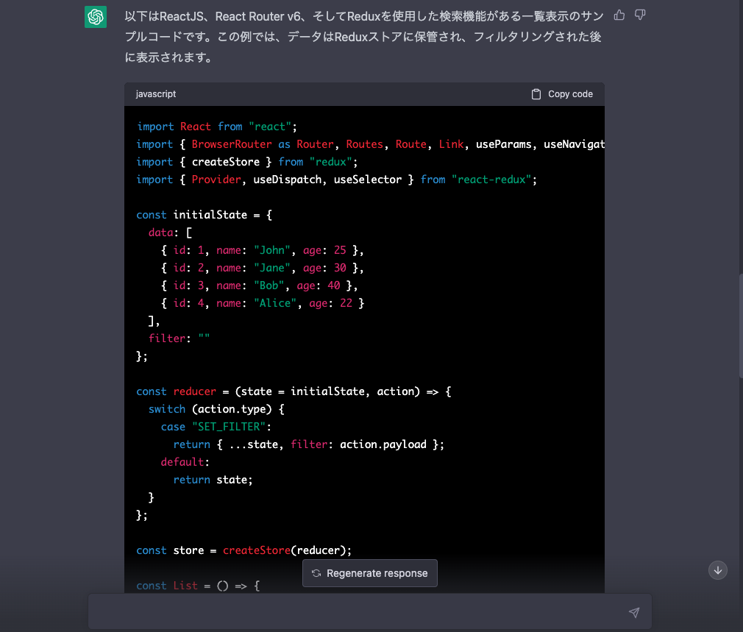Click the Copy code button

(561, 93)
